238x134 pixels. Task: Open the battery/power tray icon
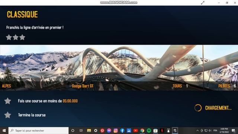pos(202,131)
